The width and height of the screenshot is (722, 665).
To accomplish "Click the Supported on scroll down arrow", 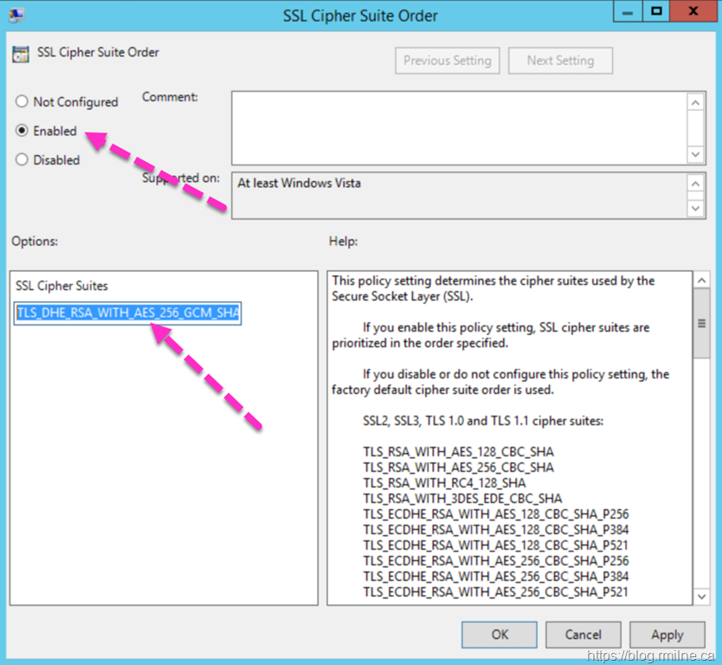I will tap(695, 209).
